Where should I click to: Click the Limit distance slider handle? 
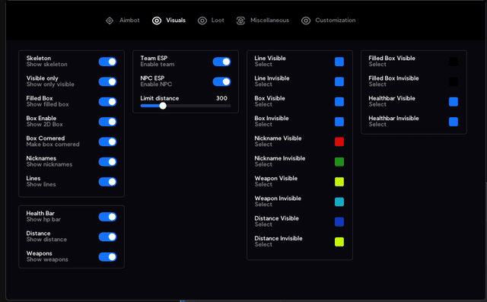163,106
